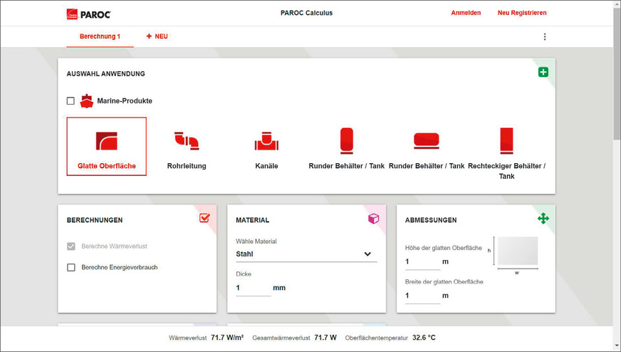Click the BERECHNUNGEN heading

(x=95, y=220)
